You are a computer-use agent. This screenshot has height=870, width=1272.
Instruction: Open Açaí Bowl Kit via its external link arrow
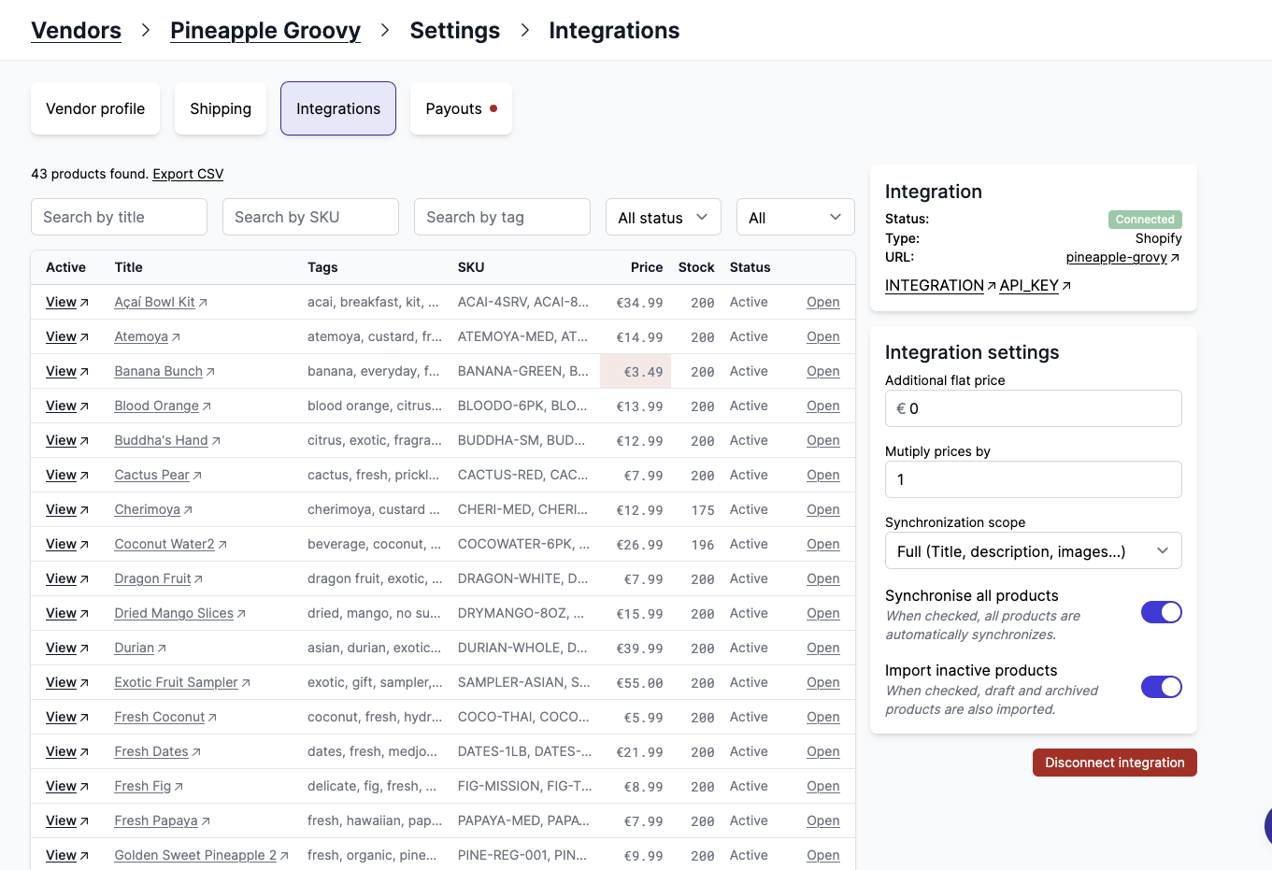pos(201,301)
